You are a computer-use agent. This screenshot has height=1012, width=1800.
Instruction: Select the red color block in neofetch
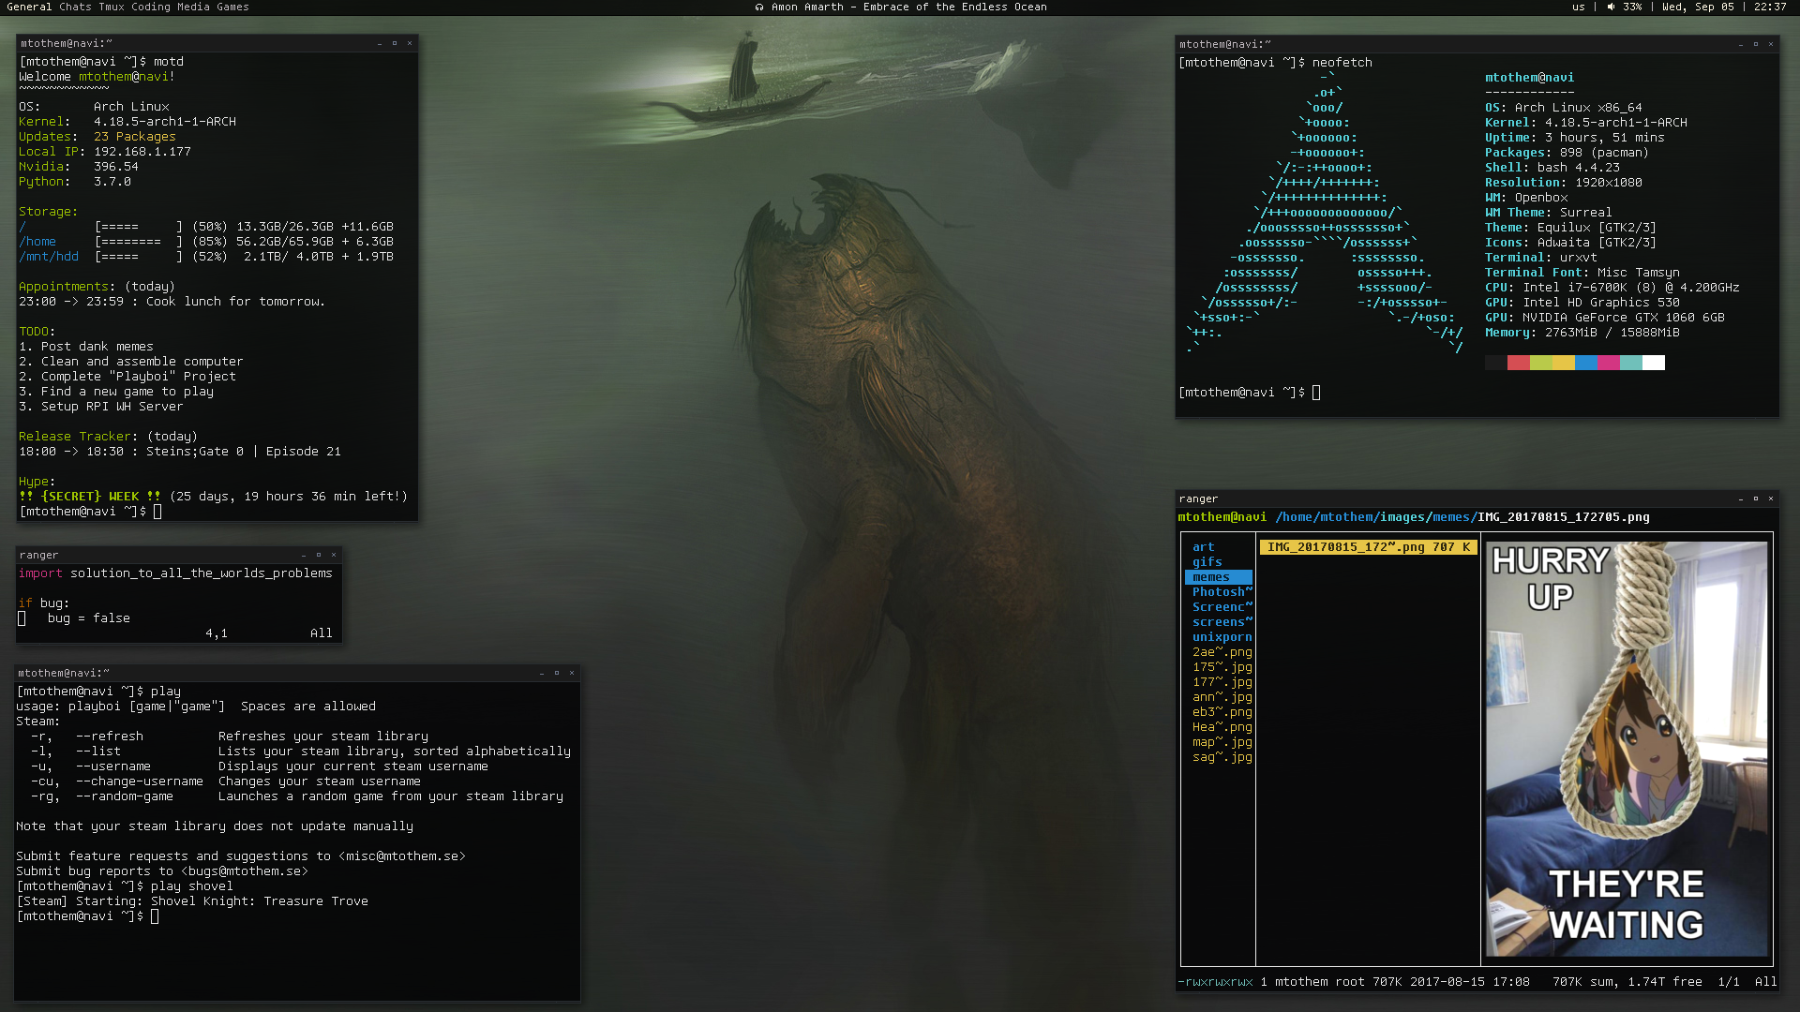(1519, 363)
